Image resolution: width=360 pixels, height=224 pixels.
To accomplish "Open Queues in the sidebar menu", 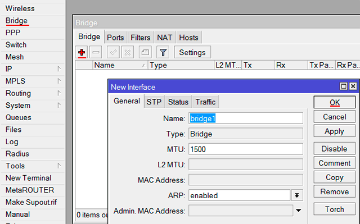I will (33, 117).
